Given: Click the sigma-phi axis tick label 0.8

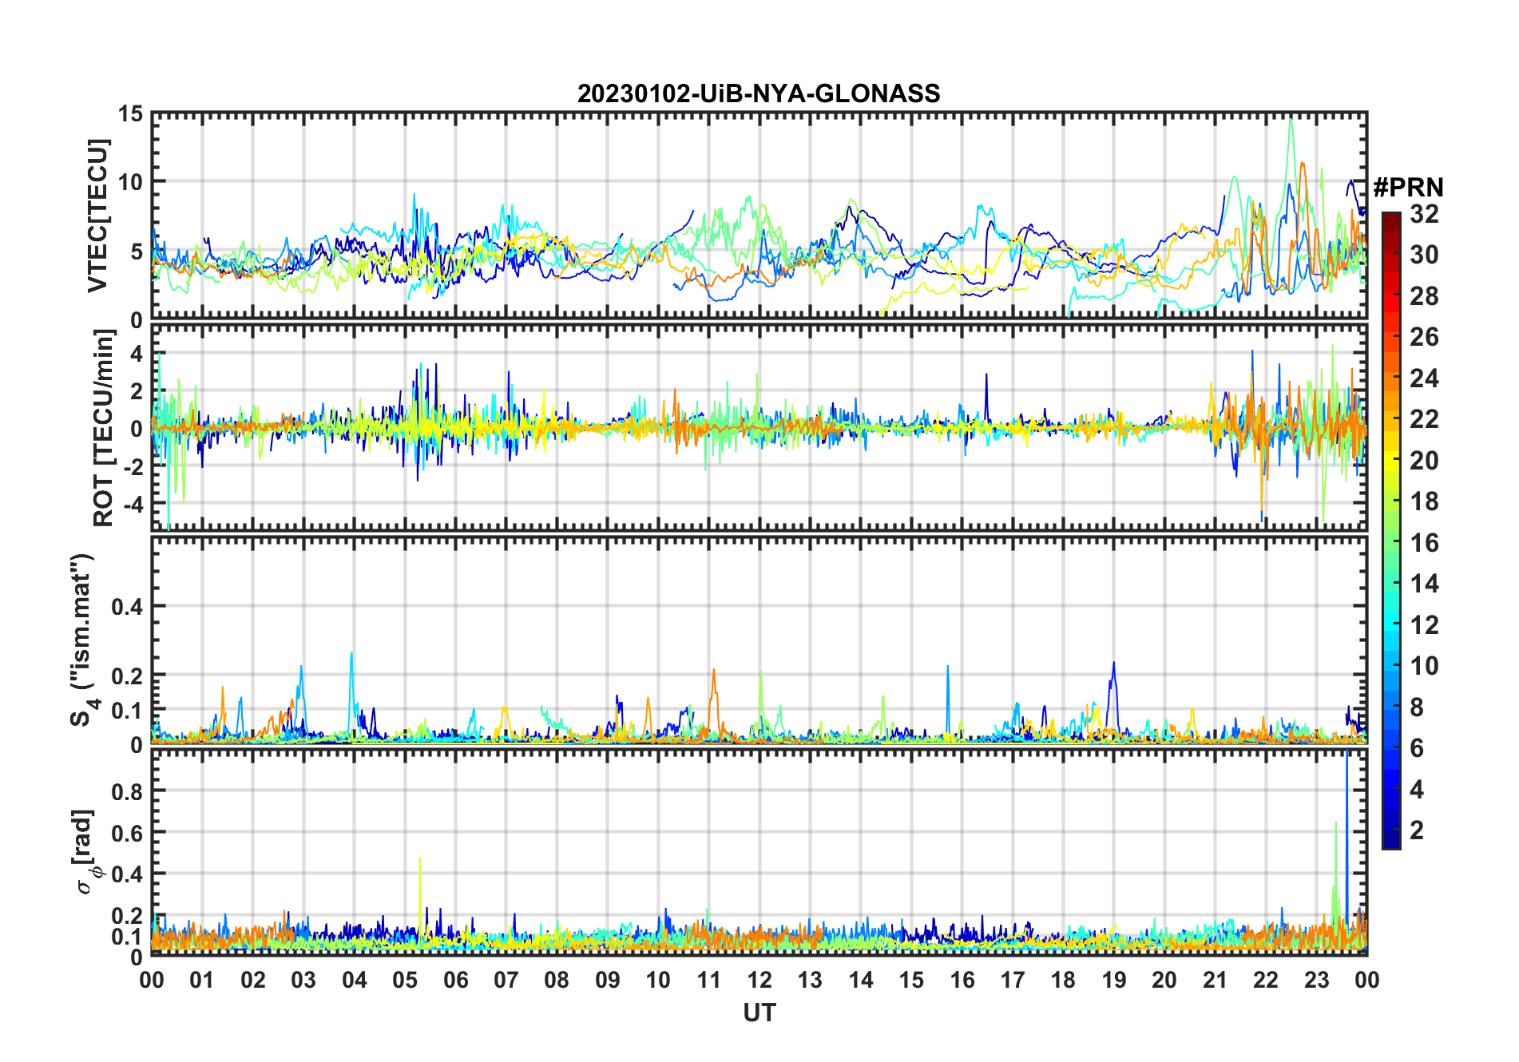Looking at the screenshot, I should click(x=127, y=791).
